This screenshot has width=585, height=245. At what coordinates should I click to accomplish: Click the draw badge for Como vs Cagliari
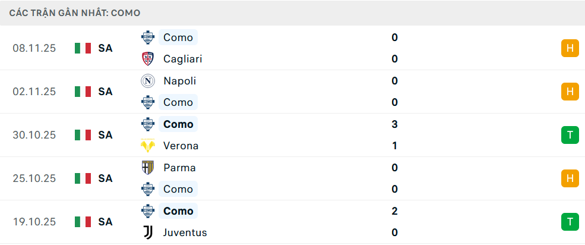coord(570,48)
